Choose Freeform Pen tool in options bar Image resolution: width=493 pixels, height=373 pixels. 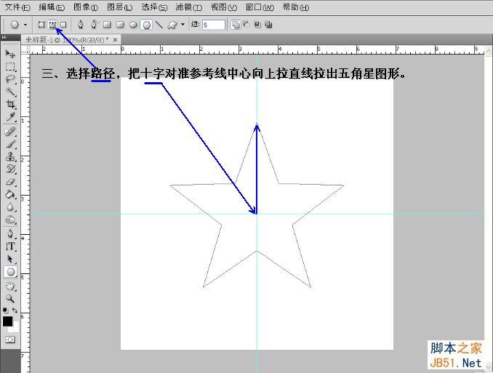tap(94, 25)
